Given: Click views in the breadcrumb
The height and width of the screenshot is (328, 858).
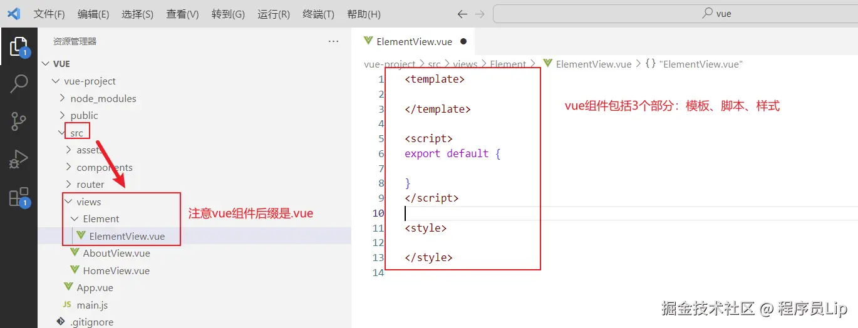Looking at the screenshot, I should 465,64.
